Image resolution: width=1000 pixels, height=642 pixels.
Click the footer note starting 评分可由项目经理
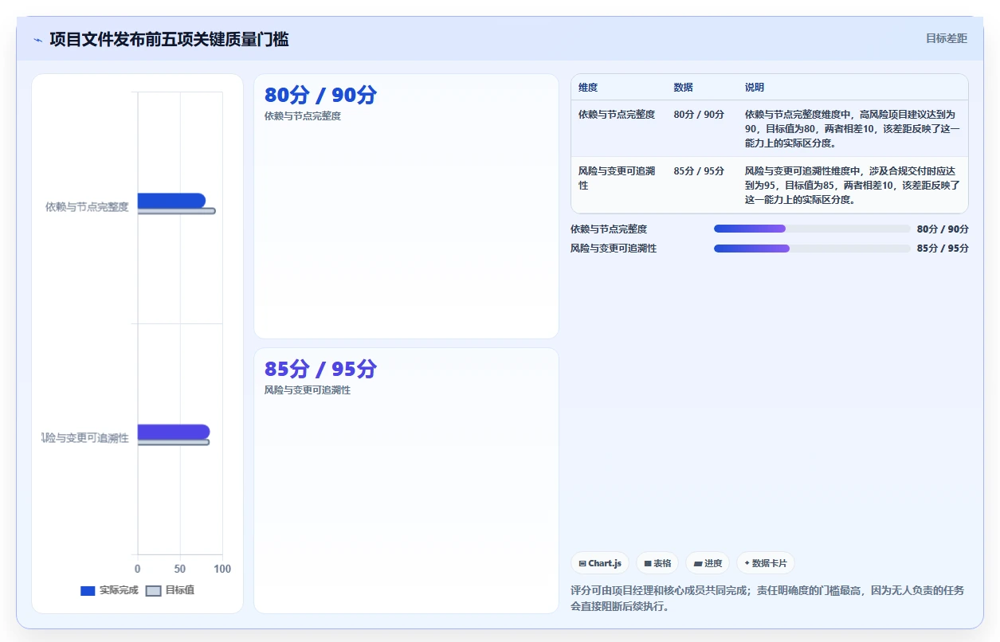[x=767, y=598]
